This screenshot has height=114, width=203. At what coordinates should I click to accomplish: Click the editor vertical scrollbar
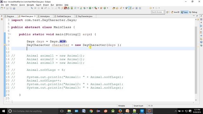(196, 60)
